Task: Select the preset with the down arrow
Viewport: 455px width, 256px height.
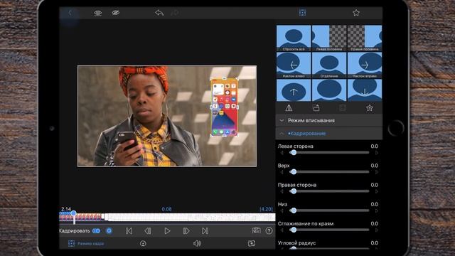Action: pyautogui.click(x=365, y=90)
